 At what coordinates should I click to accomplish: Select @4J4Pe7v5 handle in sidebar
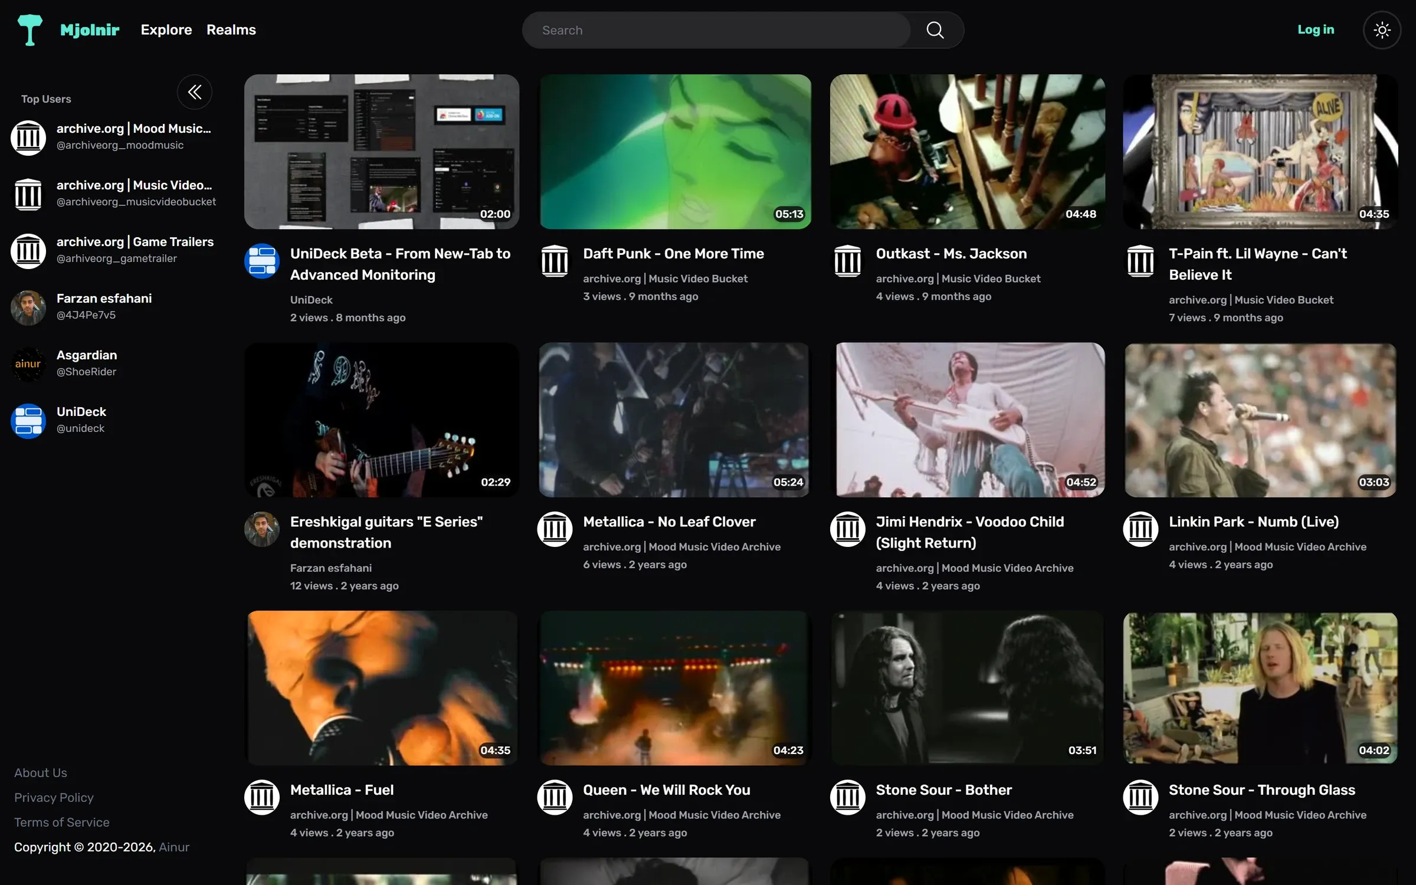pyautogui.click(x=86, y=315)
